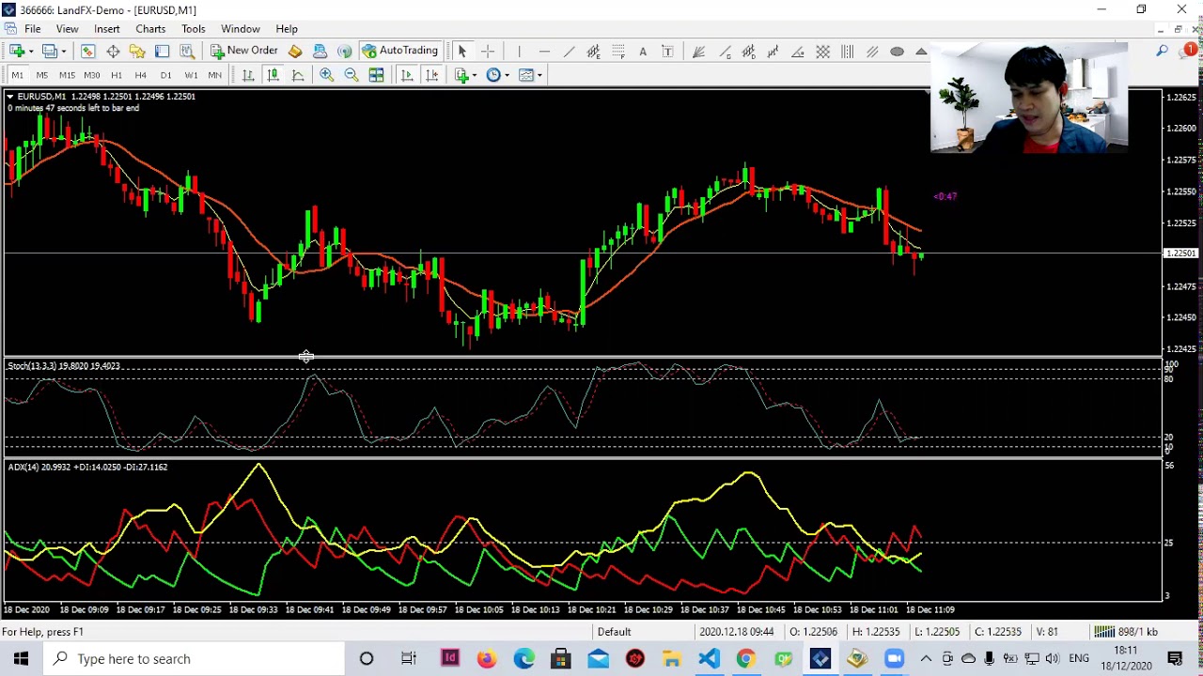Click the ADX(14) indicator label
This screenshot has width=1203, height=676.
coord(87,467)
